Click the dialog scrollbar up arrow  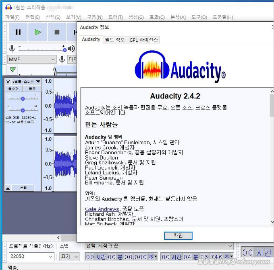pyautogui.click(x=272, y=91)
